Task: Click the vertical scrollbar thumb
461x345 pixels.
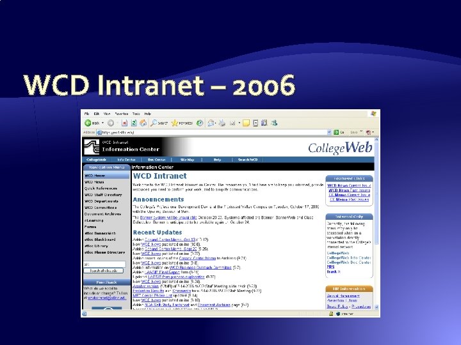Action: tap(376, 194)
